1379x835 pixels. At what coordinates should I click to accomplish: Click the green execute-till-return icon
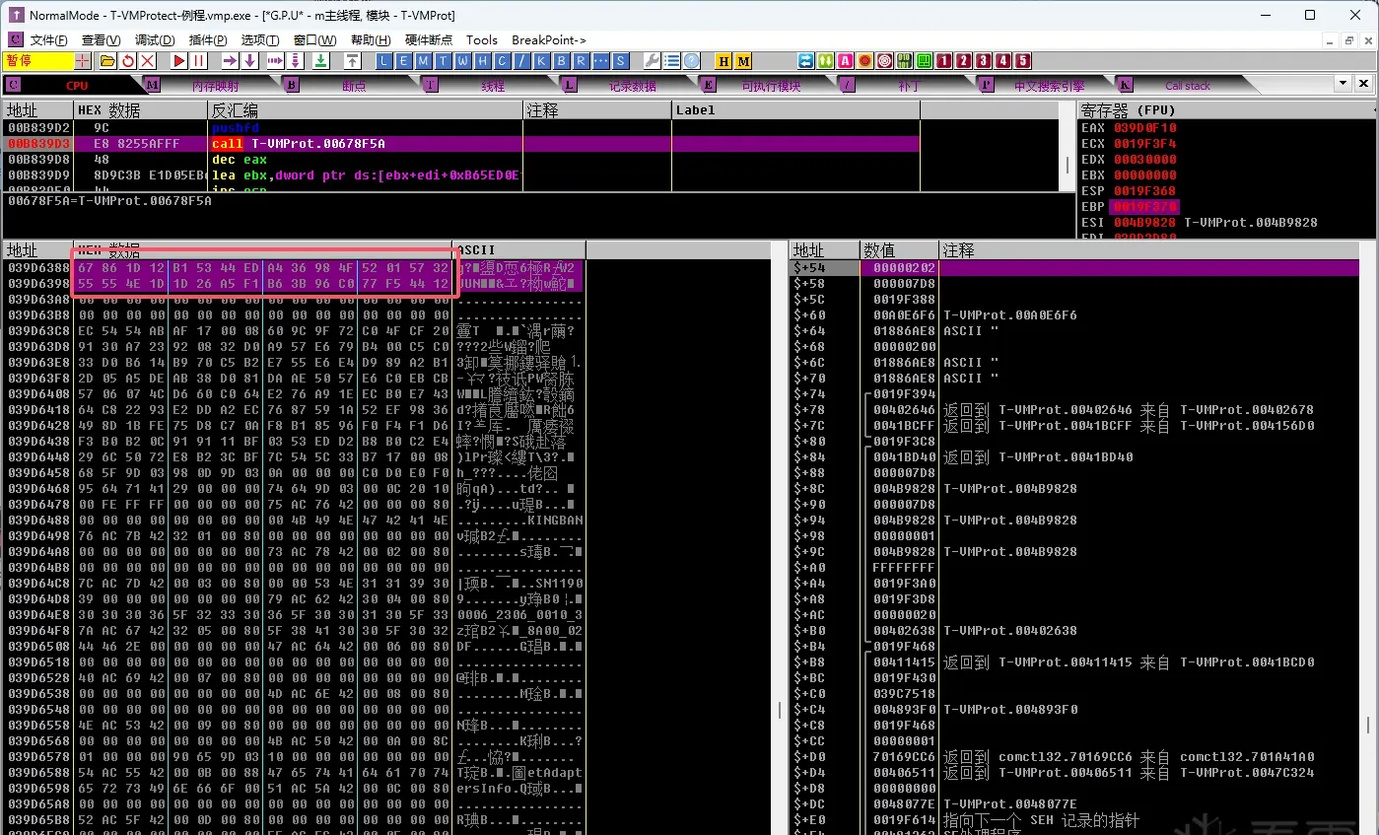(x=320, y=60)
